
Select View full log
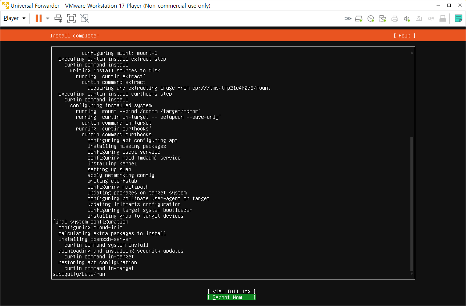tap(232, 291)
